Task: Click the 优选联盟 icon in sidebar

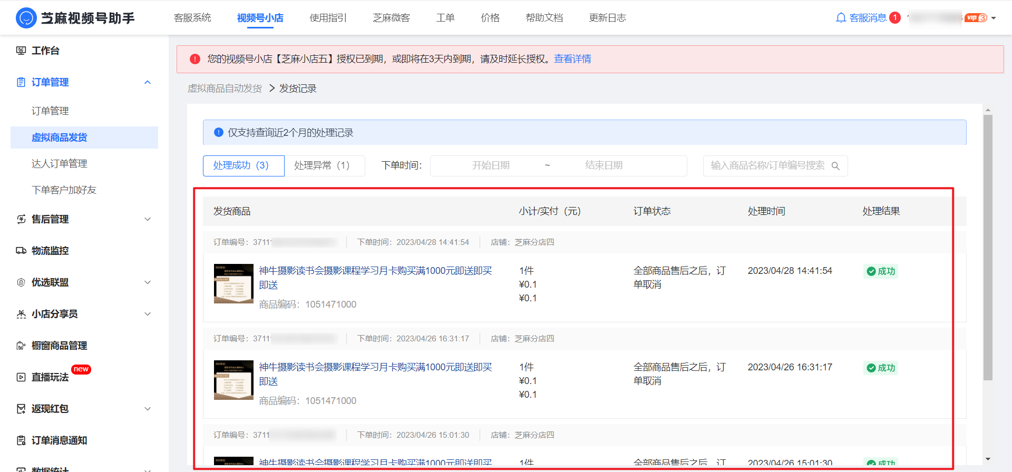Action: click(21, 282)
